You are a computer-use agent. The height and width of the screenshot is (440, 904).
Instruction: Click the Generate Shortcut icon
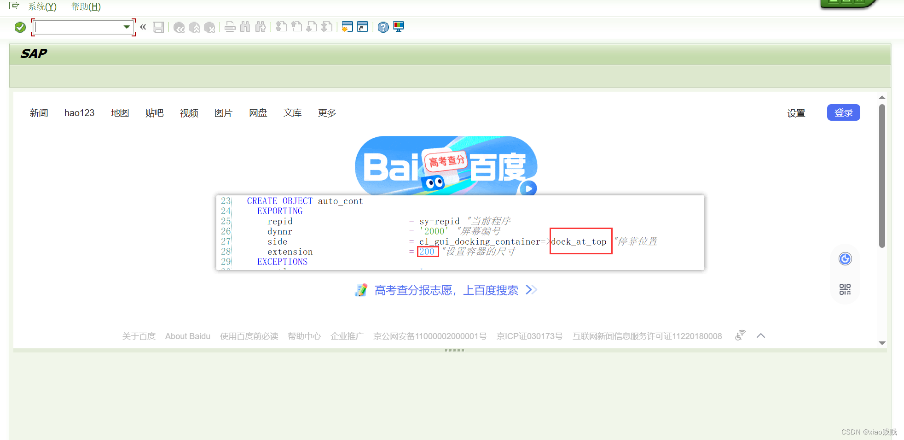point(363,27)
